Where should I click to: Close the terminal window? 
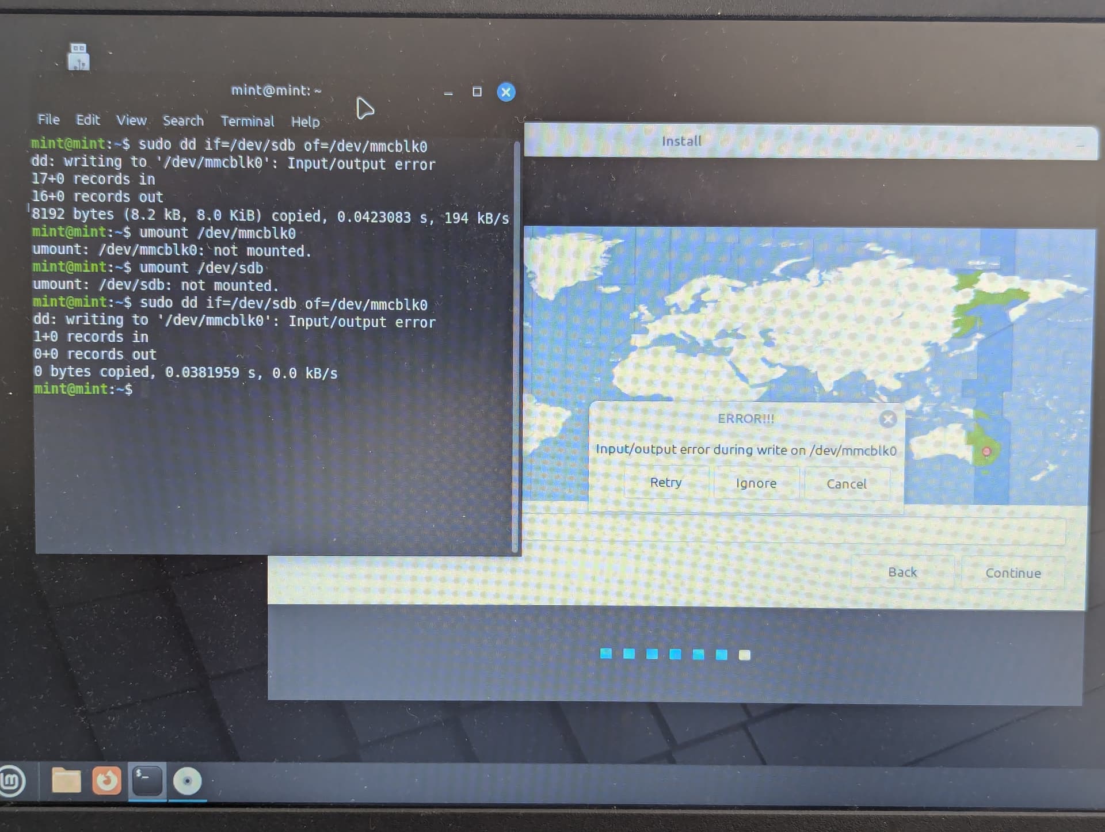click(x=506, y=92)
